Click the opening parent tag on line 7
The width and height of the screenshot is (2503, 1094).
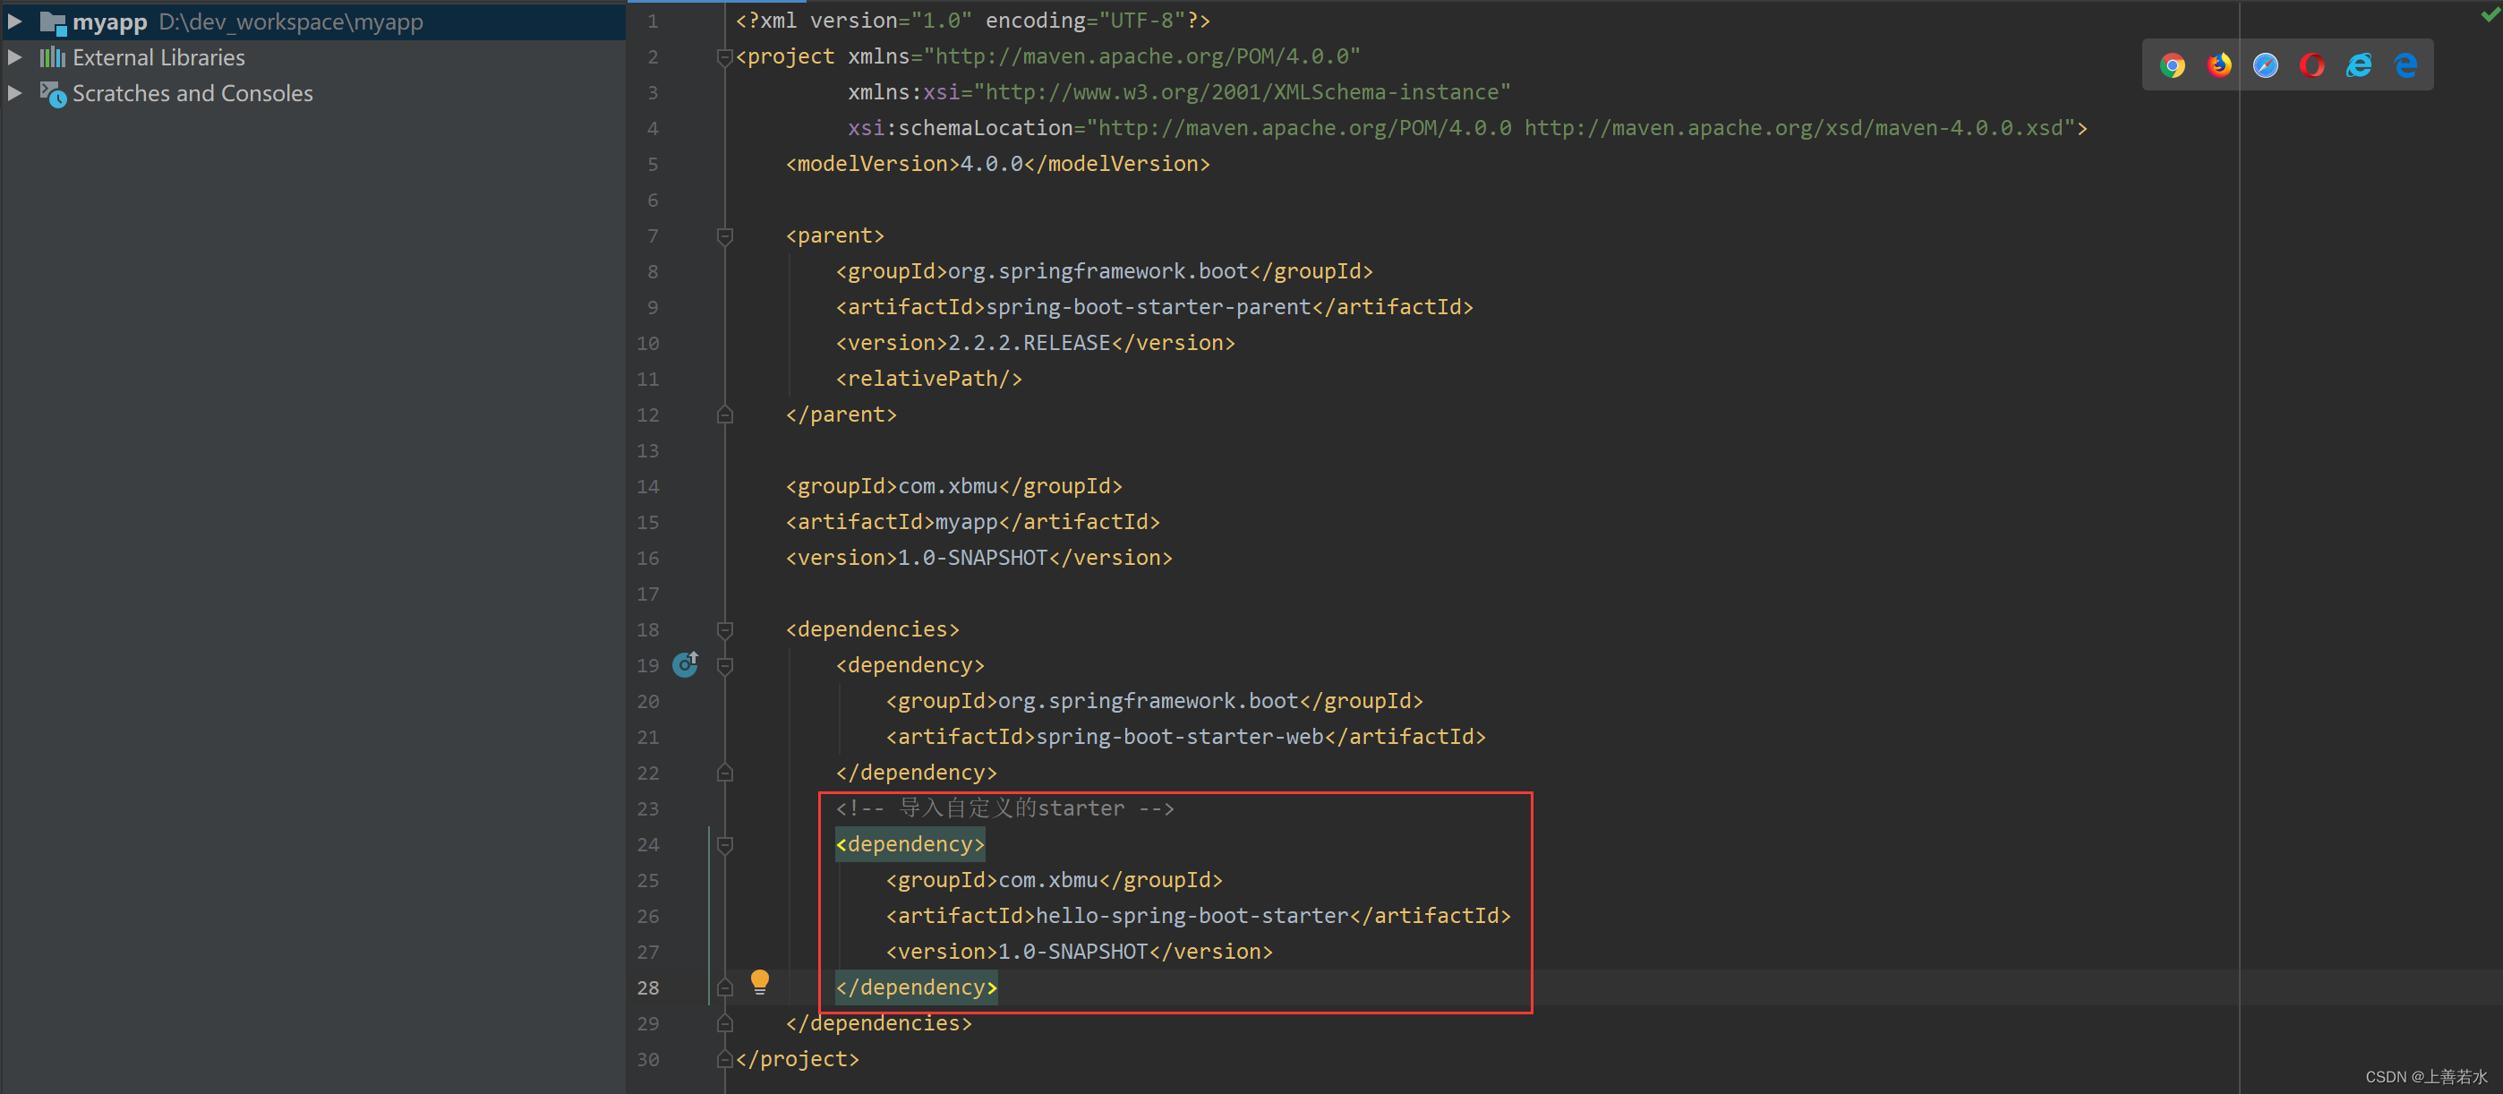(834, 235)
